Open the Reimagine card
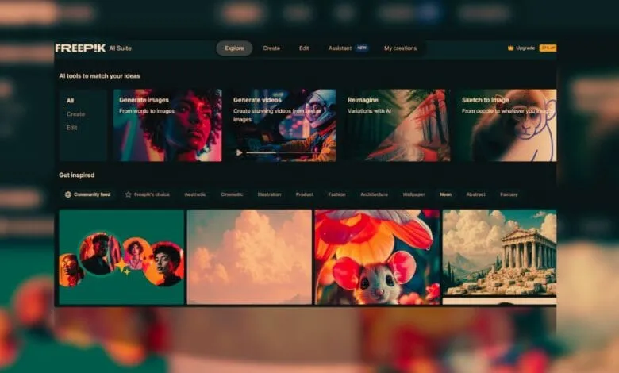Image resolution: width=619 pixels, height=373 pixels. pyautogui.click(x=396, y=125)
